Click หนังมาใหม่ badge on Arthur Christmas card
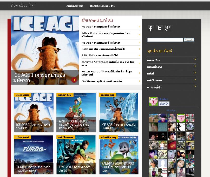The height and width of the screenshot is (177, 210). [x=65, y=95]
